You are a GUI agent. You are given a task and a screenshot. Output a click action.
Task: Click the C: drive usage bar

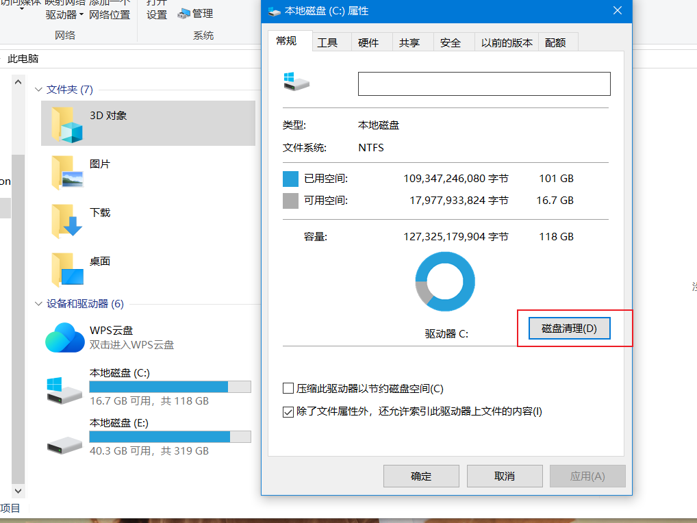[x=170, y=387]
